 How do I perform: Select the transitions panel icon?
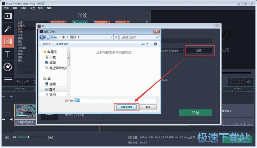click(8, 41)
